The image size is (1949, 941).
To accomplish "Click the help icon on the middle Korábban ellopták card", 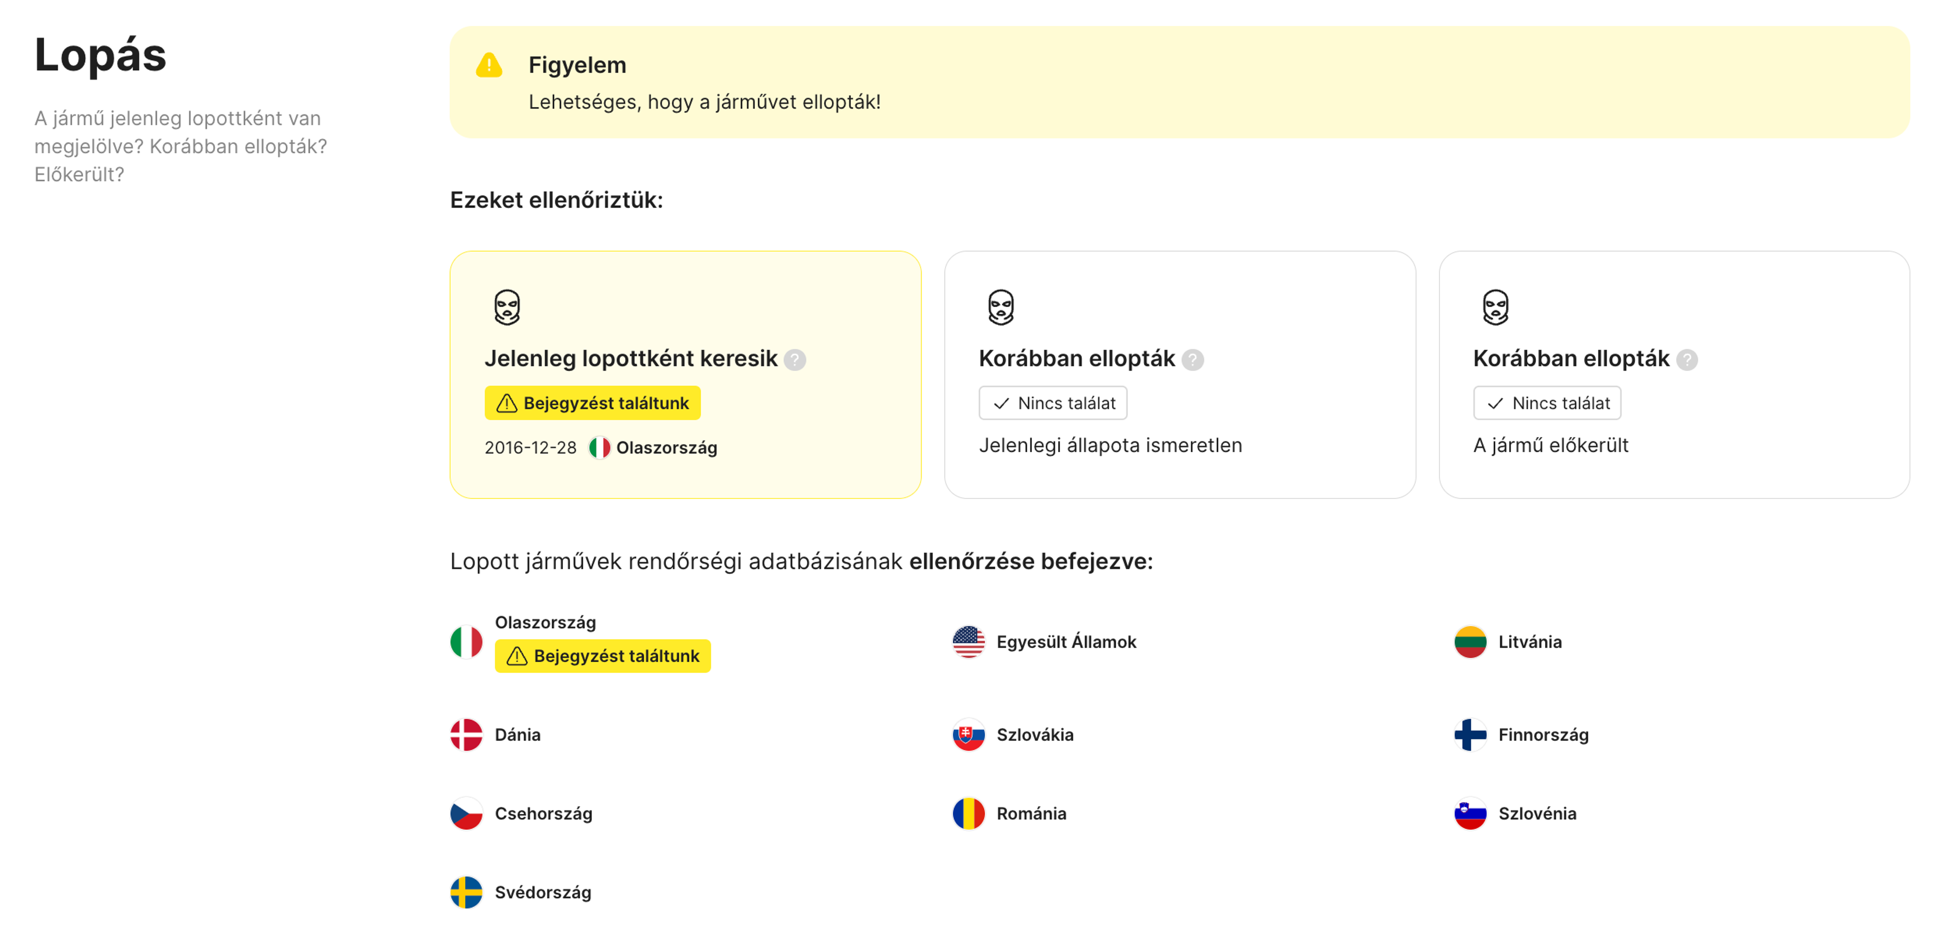I will [x=1192, y=359].
